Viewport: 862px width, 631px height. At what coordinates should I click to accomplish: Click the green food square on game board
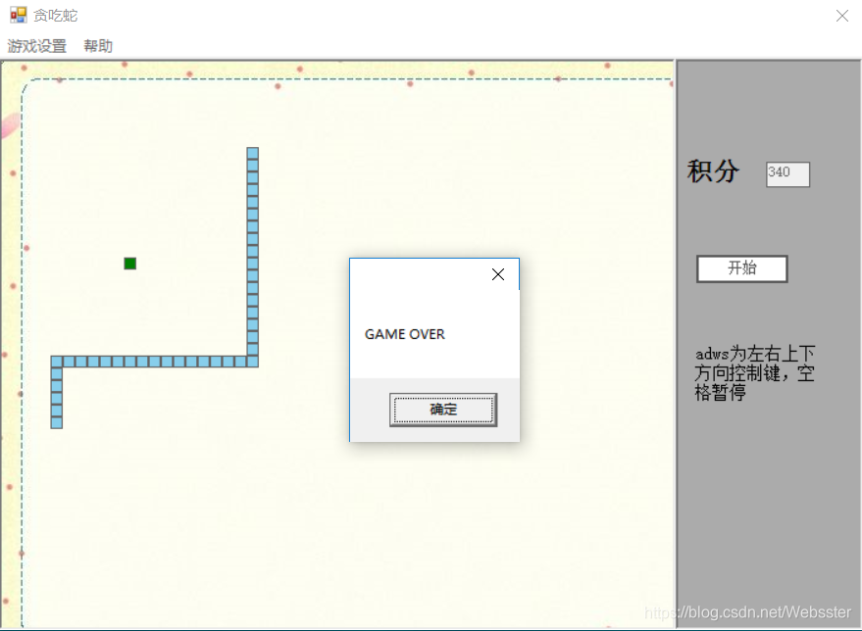pos(129,263)
